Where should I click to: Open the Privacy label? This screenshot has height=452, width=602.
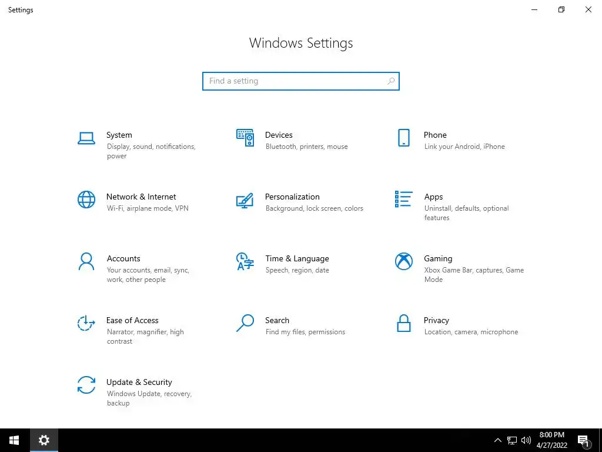point(436,321)
